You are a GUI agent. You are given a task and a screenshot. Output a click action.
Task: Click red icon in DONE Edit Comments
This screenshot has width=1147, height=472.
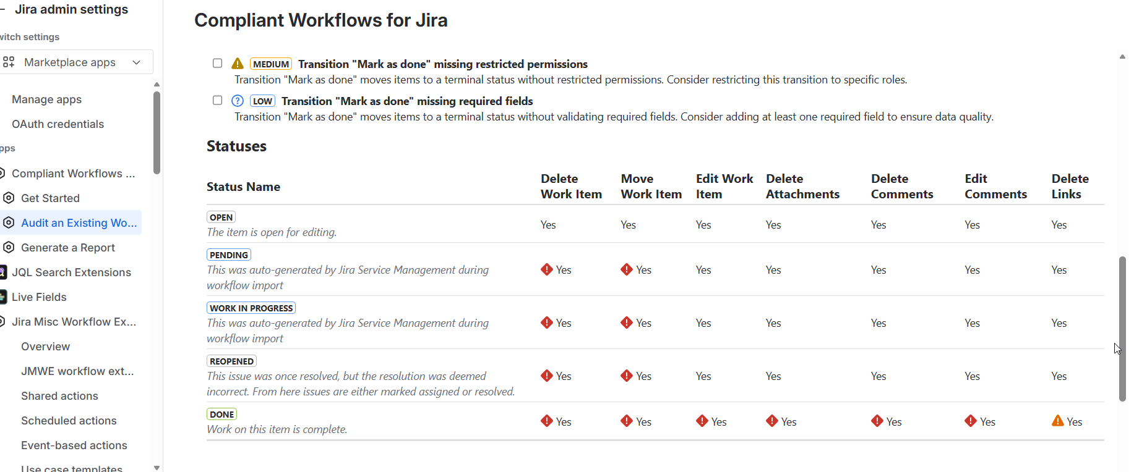971,421
